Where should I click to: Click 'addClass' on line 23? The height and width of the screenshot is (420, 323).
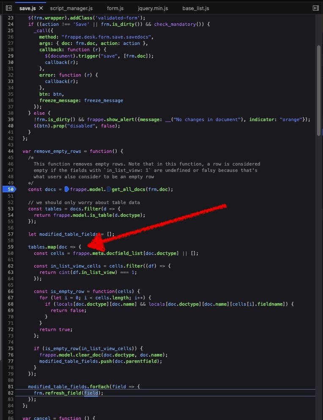coord(81,18)
